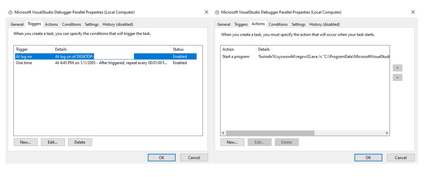
Task: Open Settings tab in right window
Action: (x=298, y=24)
